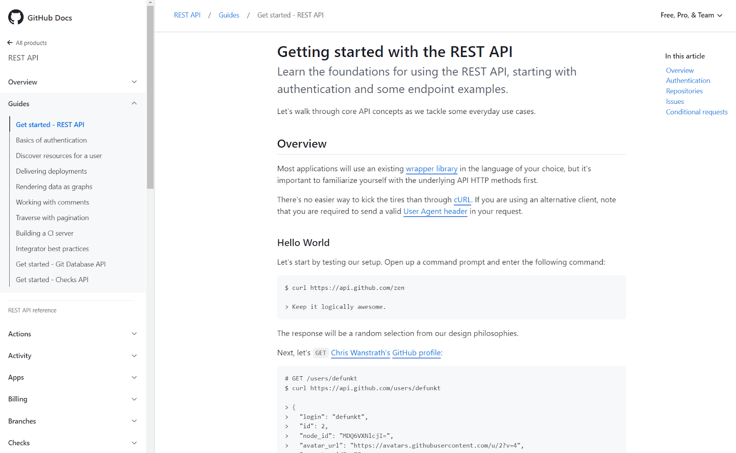Open the User Agent header link
The image size is (736, 453).
click(x=435, y=211)
